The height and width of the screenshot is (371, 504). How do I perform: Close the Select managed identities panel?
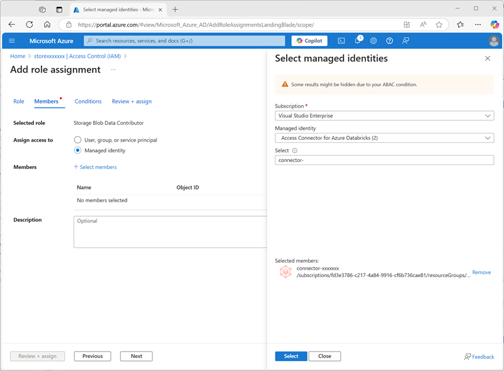[488, 58]
